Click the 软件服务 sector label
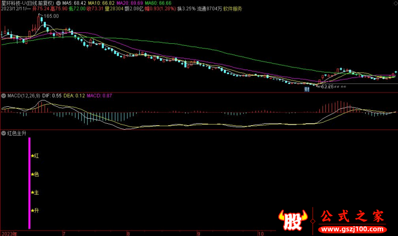The height and width of the screenshot is (236, 398). click(232, 9)
